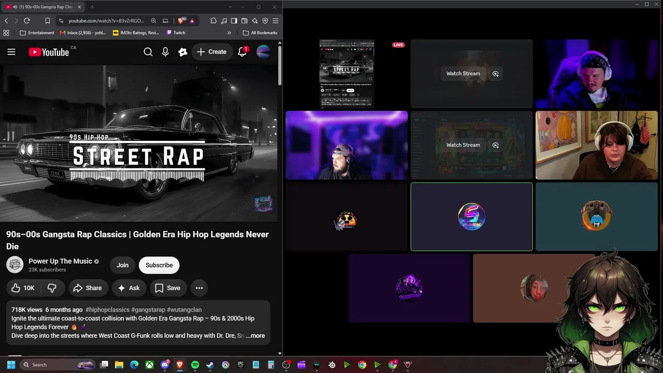Click the Ask button under the video
Screen dimensions: 663x373
pyautogui.click(x=128, y=288)
